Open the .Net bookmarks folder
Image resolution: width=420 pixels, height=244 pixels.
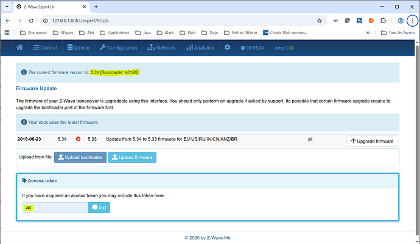tap(86, 33)
